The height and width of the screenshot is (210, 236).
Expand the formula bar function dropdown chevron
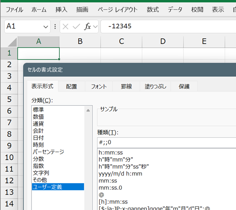[x=95, y=27]
